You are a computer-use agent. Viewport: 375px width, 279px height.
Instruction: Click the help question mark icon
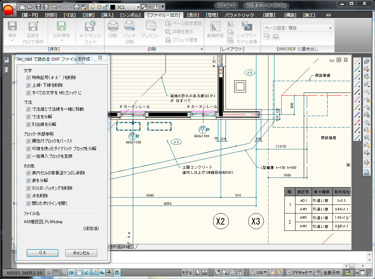156,7
